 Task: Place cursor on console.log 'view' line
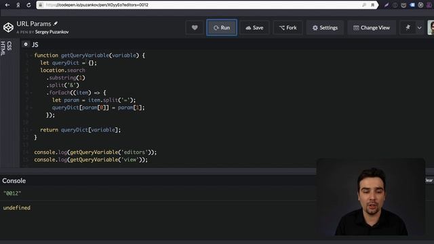[x=91, y=160]
